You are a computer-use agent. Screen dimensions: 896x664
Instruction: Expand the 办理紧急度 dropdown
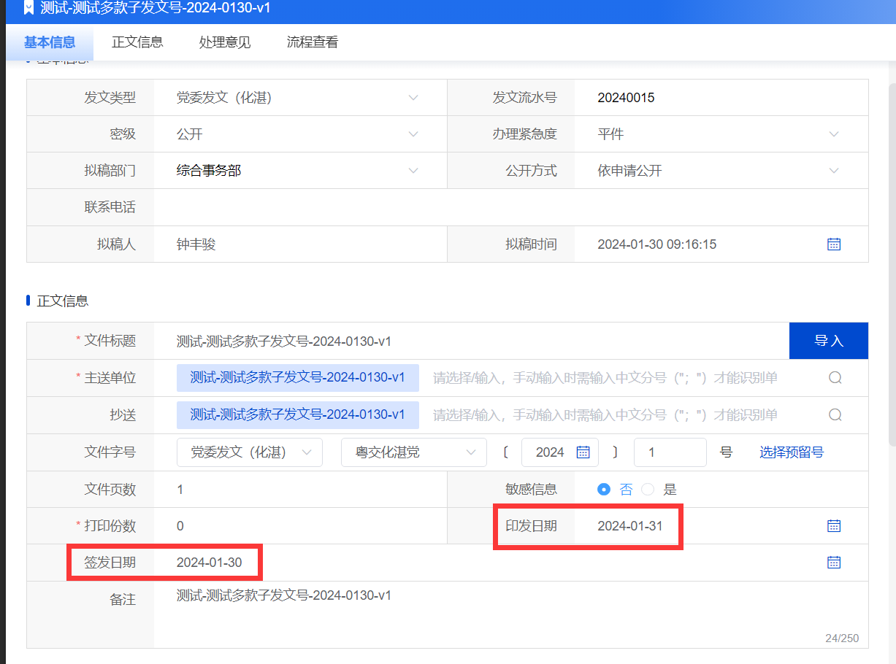[x=834, y=134]
